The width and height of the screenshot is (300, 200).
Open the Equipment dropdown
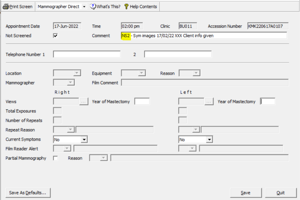[142, 73]
